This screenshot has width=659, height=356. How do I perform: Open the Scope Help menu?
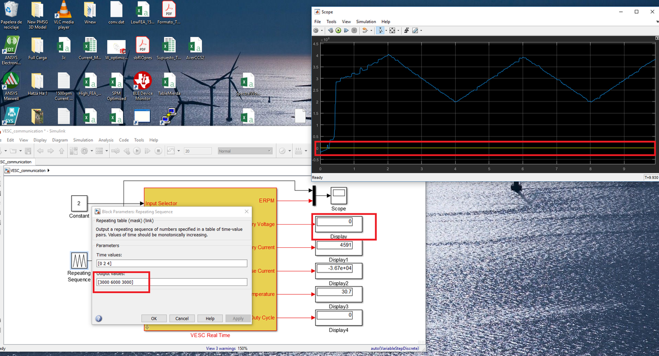386,22
